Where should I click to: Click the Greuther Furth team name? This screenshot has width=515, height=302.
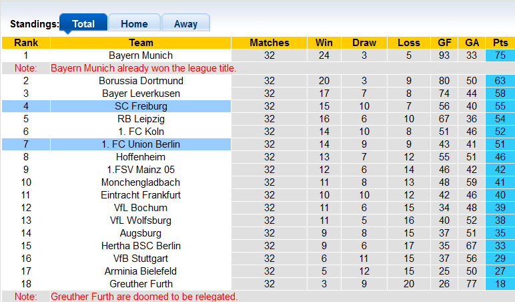141,284
